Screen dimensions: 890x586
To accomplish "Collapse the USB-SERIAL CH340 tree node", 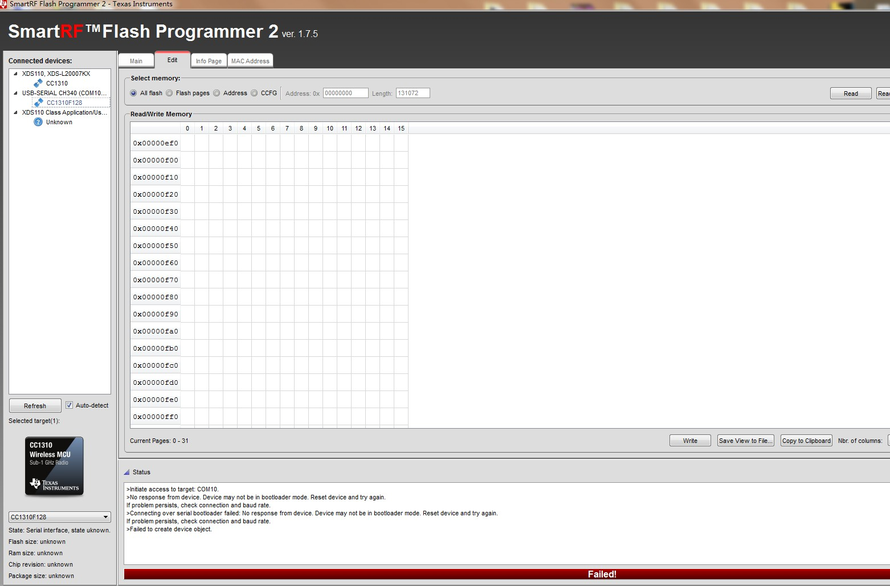I will click(x=15, y=93).
